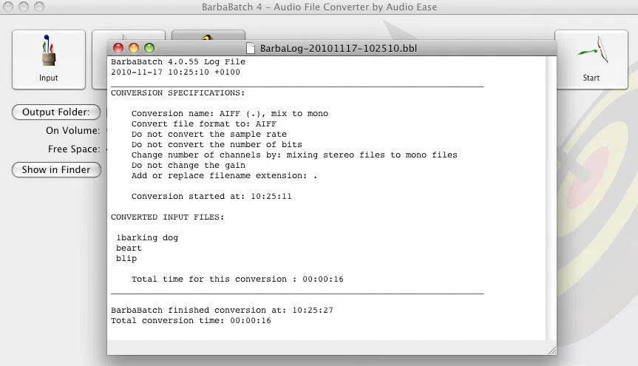Click the document icon in log title bar

[x=251, y=48]
